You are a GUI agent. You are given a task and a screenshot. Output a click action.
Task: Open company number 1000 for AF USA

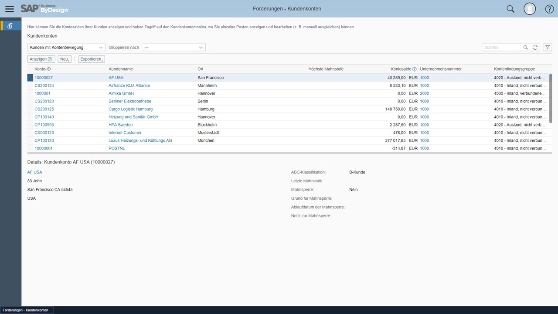(x=424, y=78)
